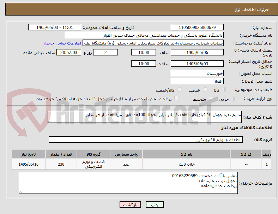Click the need date cell 1405/05/10
278x214 pixels.
click(x=28, y=164)
